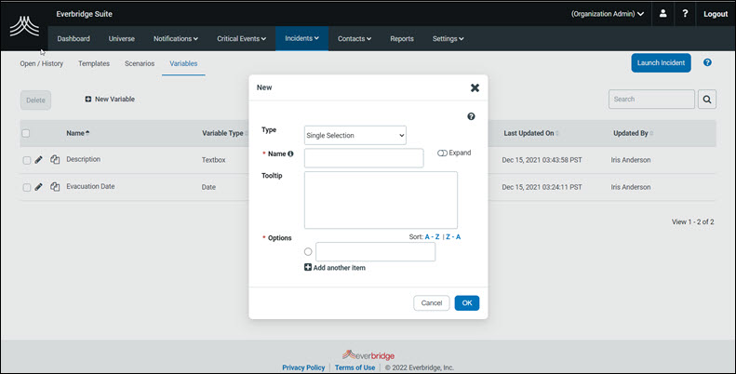This screenshot has height=374, width=736.
Task: Open the Organization Admin dropdown
Action: pyautogui.click(x=608, y=14)
